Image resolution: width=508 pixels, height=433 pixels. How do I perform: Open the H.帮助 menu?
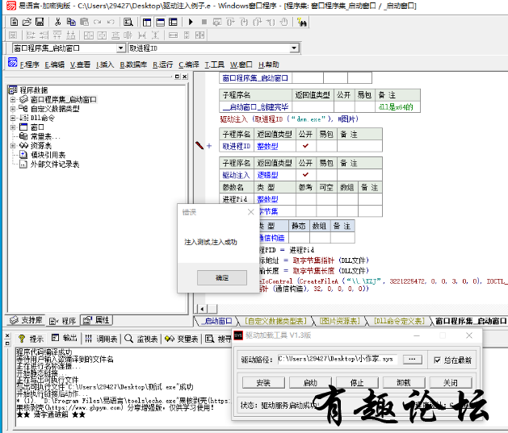point(269,65)
